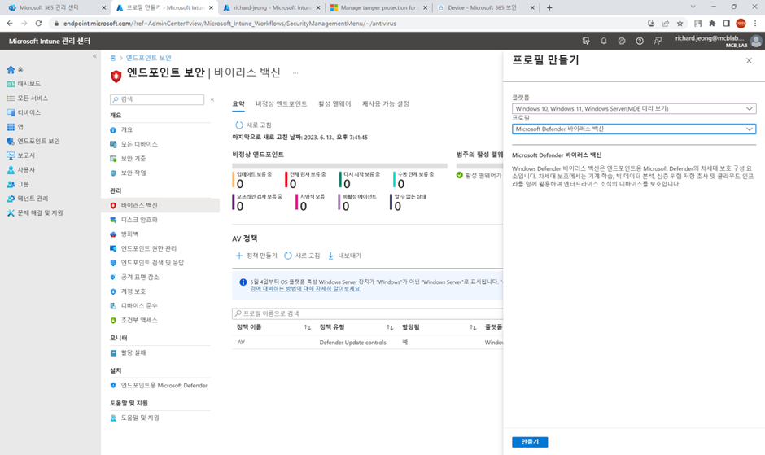Open 앱 in the left navigation
This screenshot has width=765, height=455.
point(15,127)
